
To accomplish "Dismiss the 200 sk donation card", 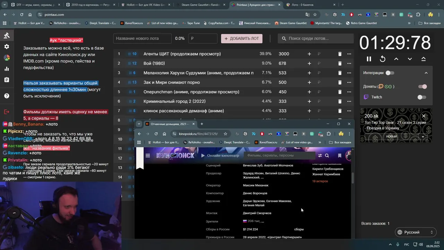I will 424,116.
